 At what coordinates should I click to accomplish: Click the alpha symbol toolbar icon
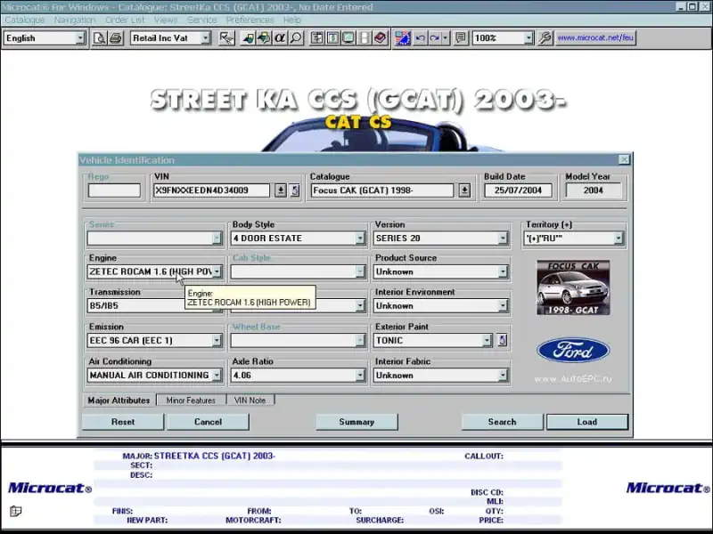click(x=279, y=38)
